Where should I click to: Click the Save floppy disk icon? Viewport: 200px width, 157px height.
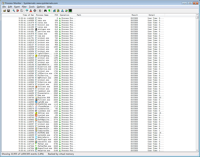8,11
